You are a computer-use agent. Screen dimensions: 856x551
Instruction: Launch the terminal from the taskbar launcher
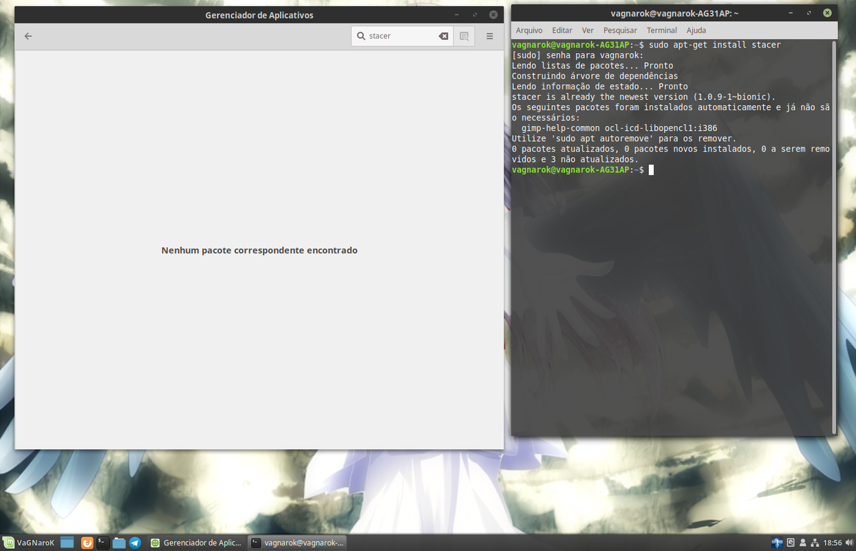click(103, 543)
